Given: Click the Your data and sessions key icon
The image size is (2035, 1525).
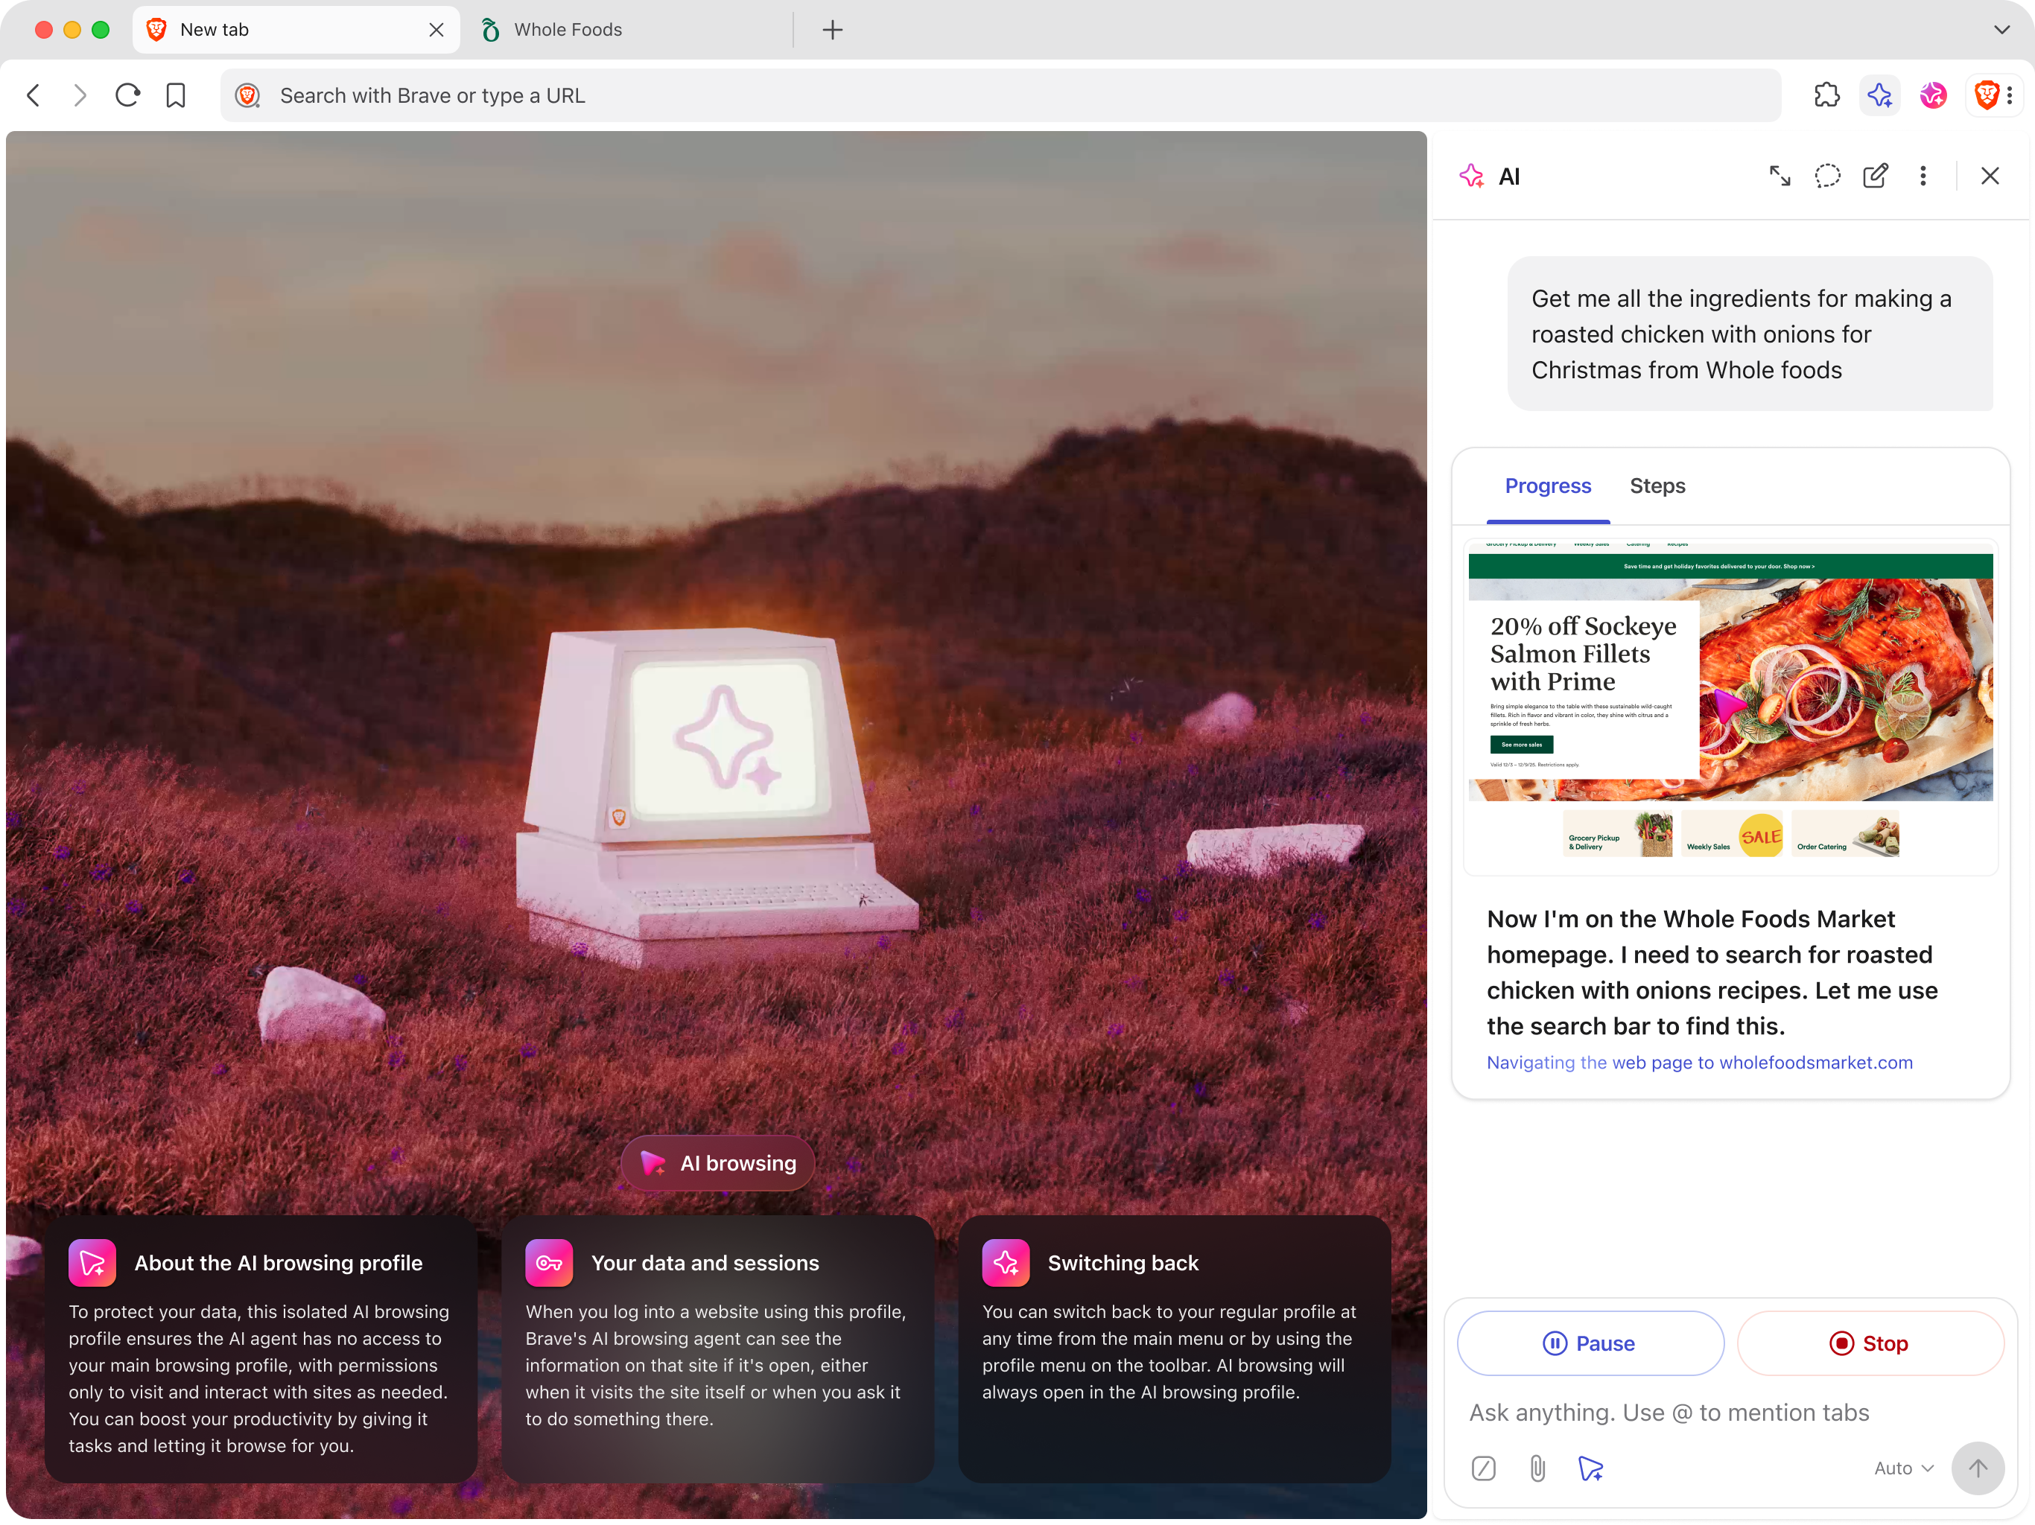Looking at the screenshot, I should (x=549, y=1263).
